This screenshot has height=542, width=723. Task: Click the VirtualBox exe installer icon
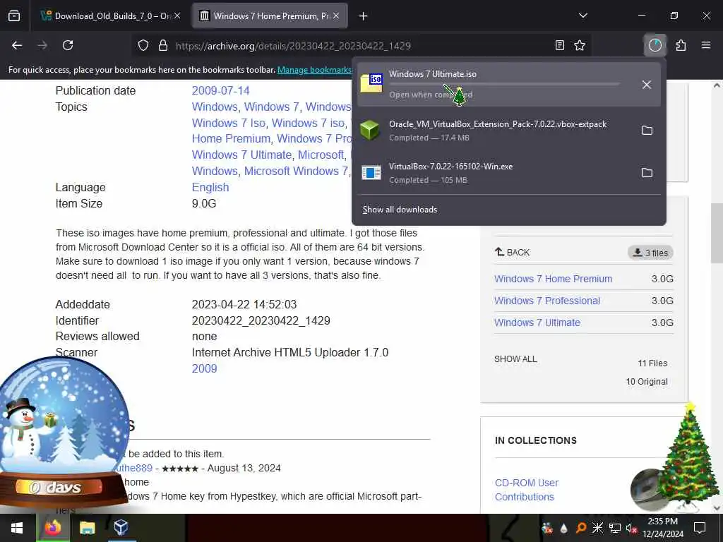[371, 173]
